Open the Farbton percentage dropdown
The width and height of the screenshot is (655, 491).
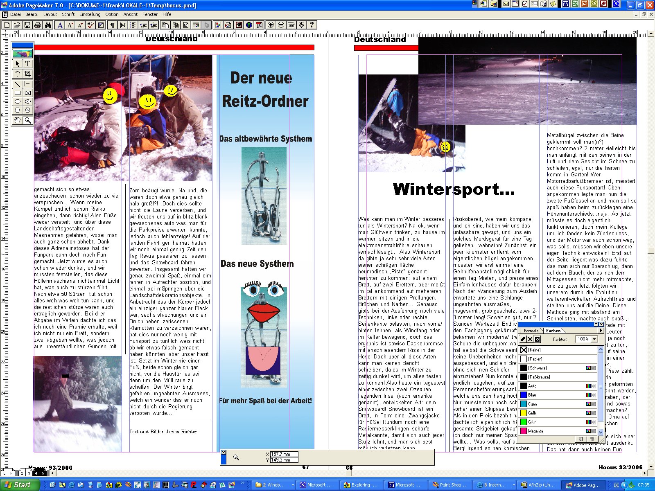tap(594, 339)
